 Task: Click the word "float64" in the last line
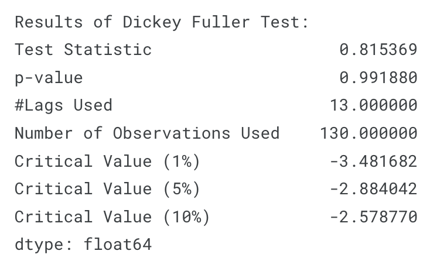(x=117, y=244)
